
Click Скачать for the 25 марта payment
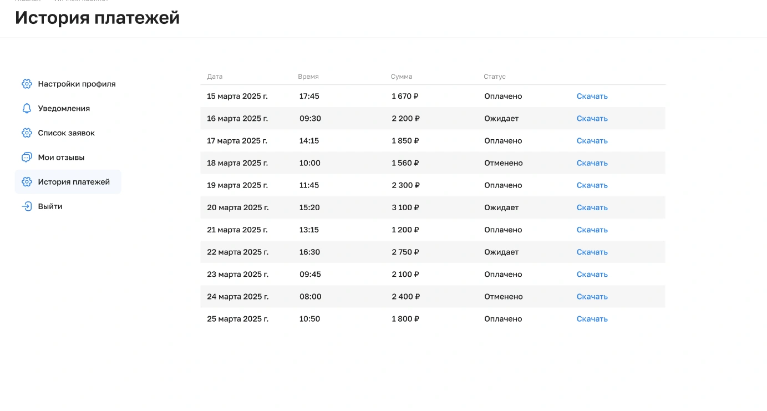(592, 319)
